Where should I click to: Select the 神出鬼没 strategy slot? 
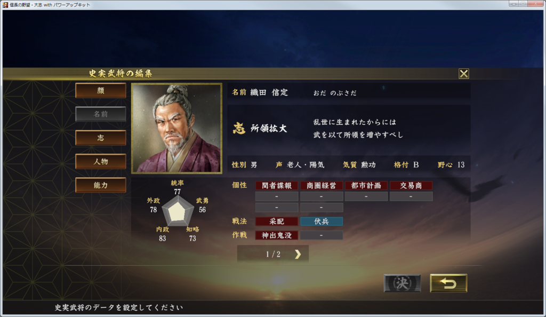pyautogui.click(x=277, y=235)
